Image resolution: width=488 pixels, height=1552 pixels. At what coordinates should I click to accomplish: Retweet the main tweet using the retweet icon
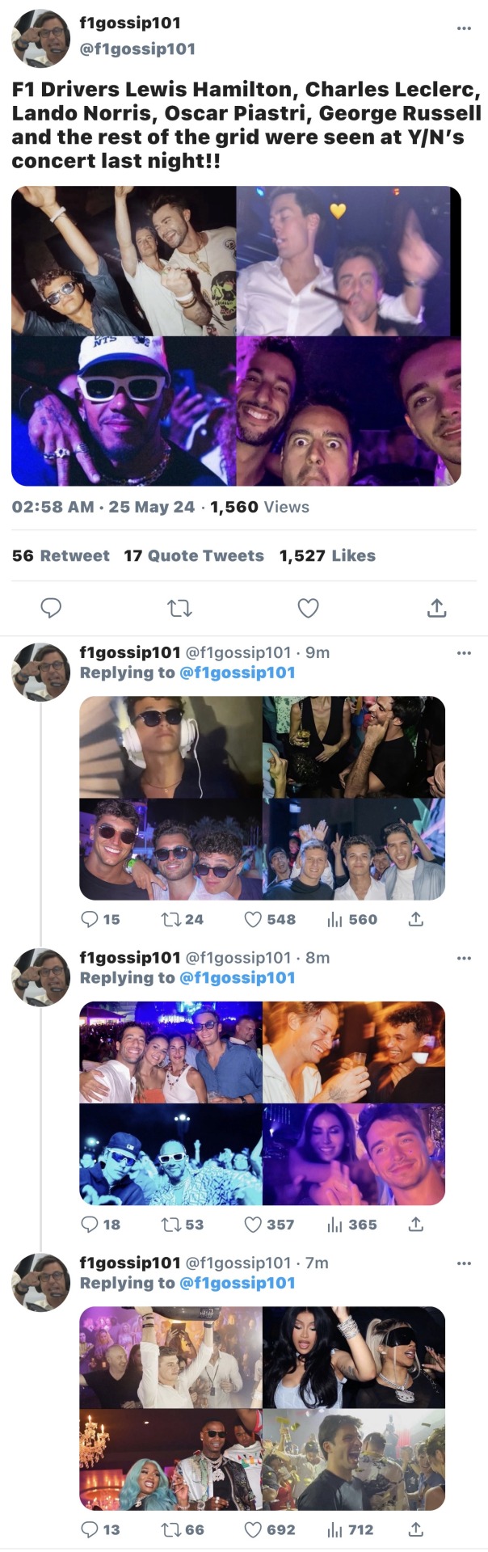[x=179, y=608]
